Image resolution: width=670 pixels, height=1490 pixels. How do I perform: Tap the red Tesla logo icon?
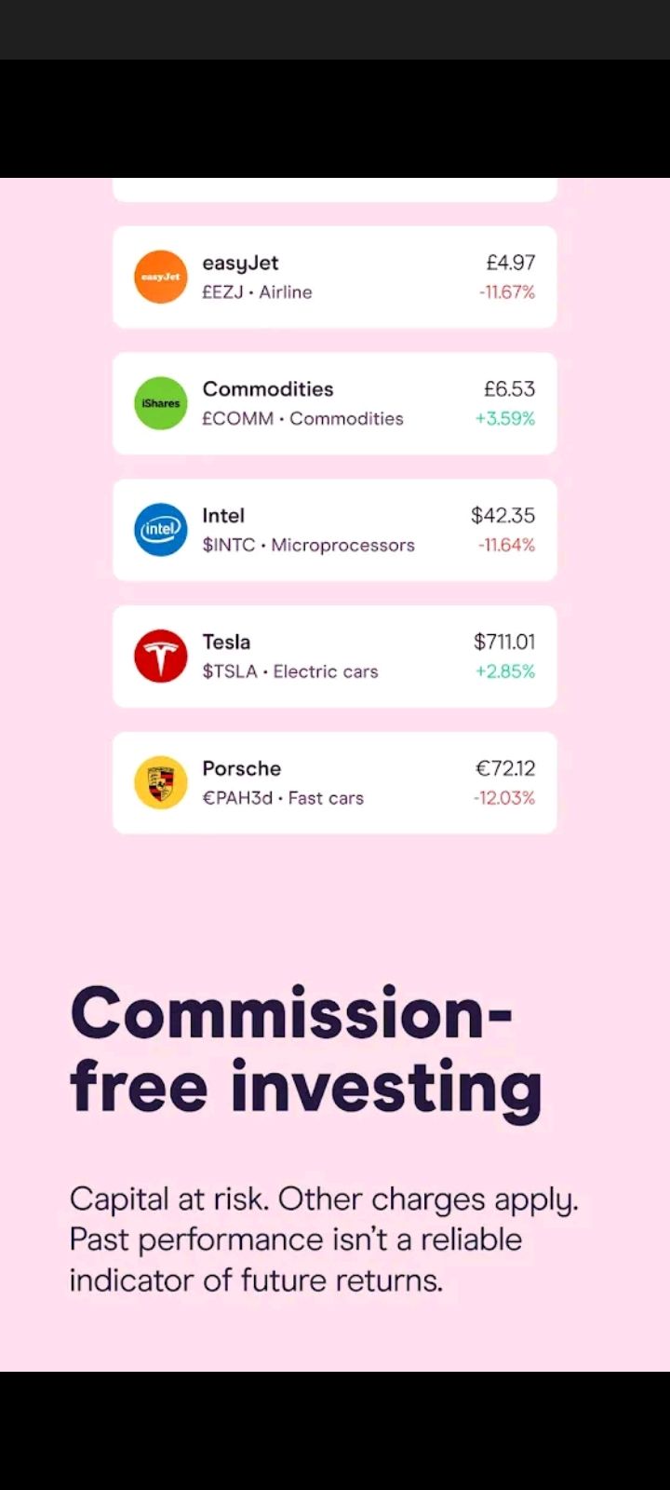pyautogui.click(x=161, y=657)
